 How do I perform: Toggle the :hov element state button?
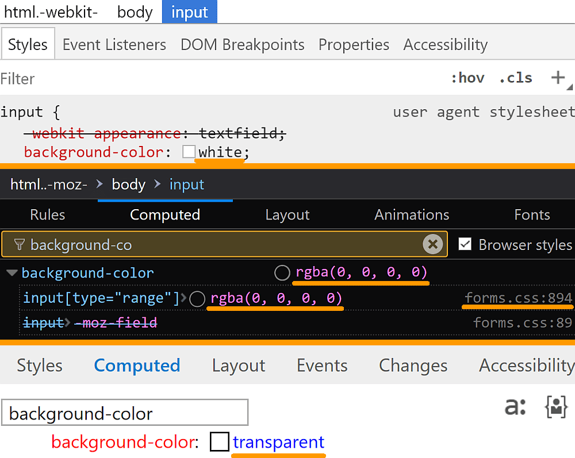pos(467,78)
